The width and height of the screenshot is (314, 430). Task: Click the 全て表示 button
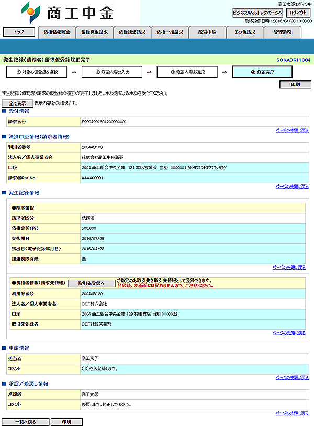(x=18, y=103)
